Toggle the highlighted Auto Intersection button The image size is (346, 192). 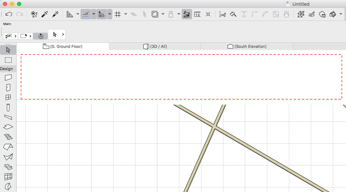click(x=187, y=14)
